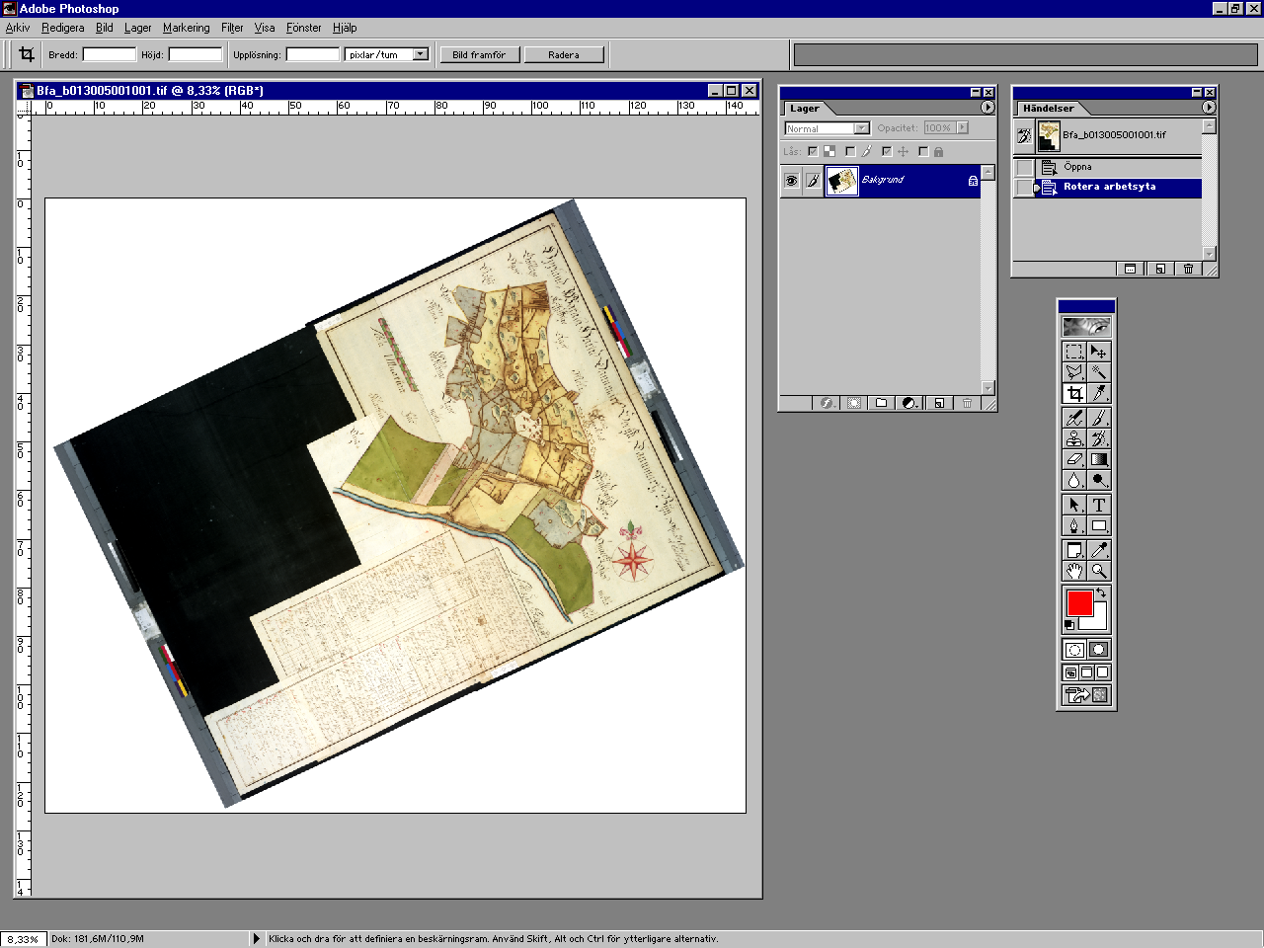This screenshot has height=948, width=1264.
Task: Delete current state in Händelser panel
Action: [x=1189, y=269]
